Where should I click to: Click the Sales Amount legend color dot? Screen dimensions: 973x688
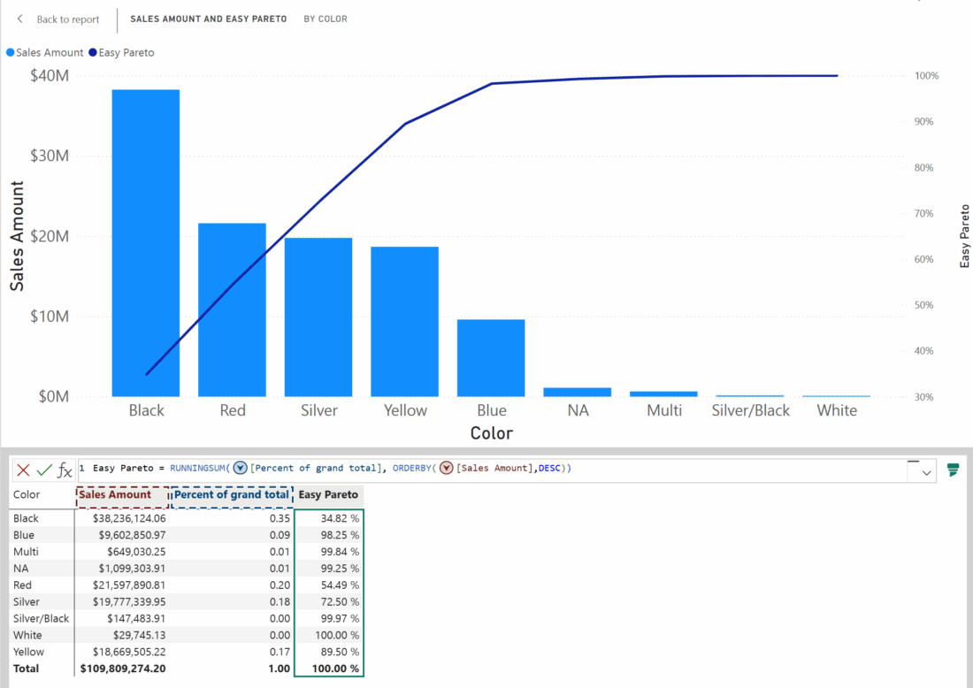pos(10,53)
